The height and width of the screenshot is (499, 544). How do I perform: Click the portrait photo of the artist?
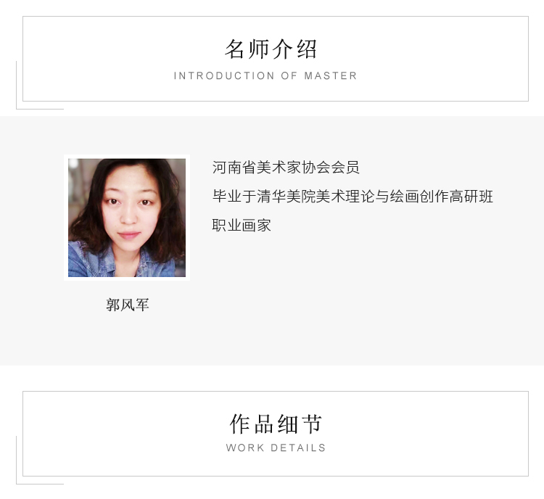pos(127,218)
